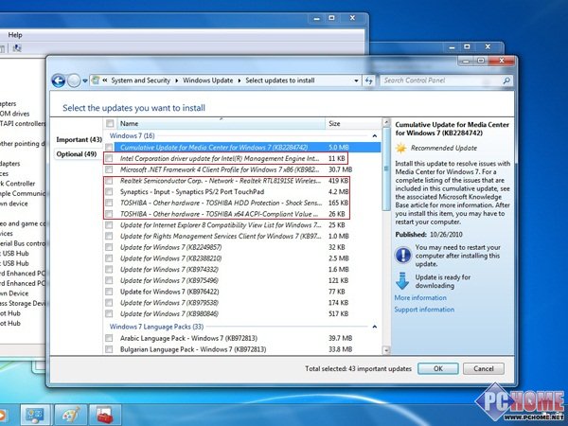Click the download-ready blue arrow icon

coord(402,281)
